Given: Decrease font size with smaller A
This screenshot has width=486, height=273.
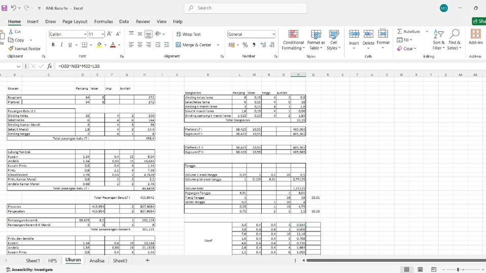Looking at the screenshot, I should coord(118,34).
